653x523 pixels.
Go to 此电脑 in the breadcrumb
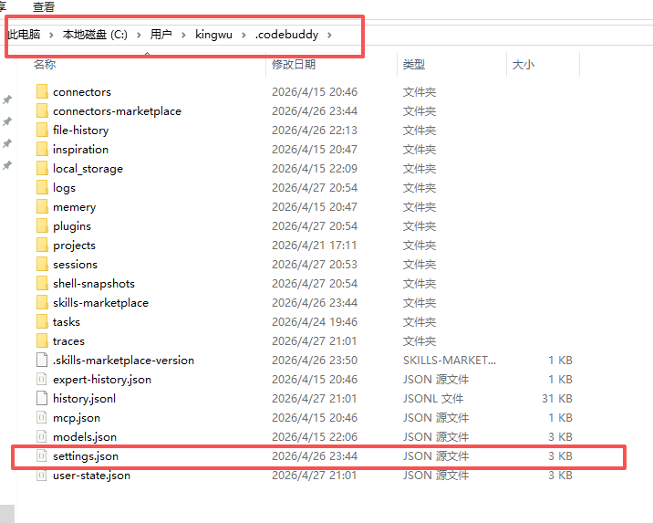pyautogui.click(x=24, y=34)
